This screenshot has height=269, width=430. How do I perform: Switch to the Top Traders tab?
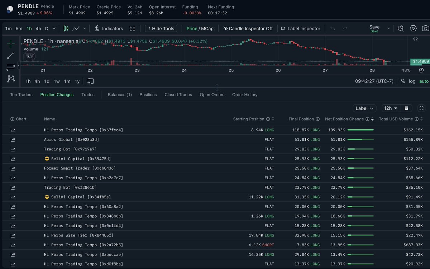point(21,95)
